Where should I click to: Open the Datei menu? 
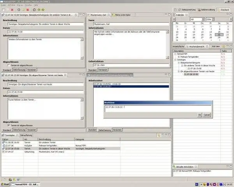(x=3, y=5)
